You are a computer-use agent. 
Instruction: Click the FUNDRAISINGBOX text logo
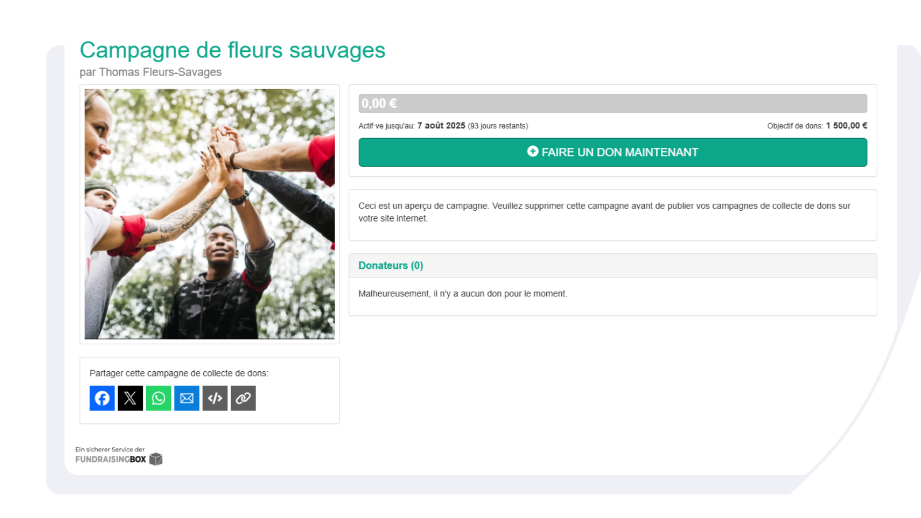pyautogui.click(x=111, y=459)
